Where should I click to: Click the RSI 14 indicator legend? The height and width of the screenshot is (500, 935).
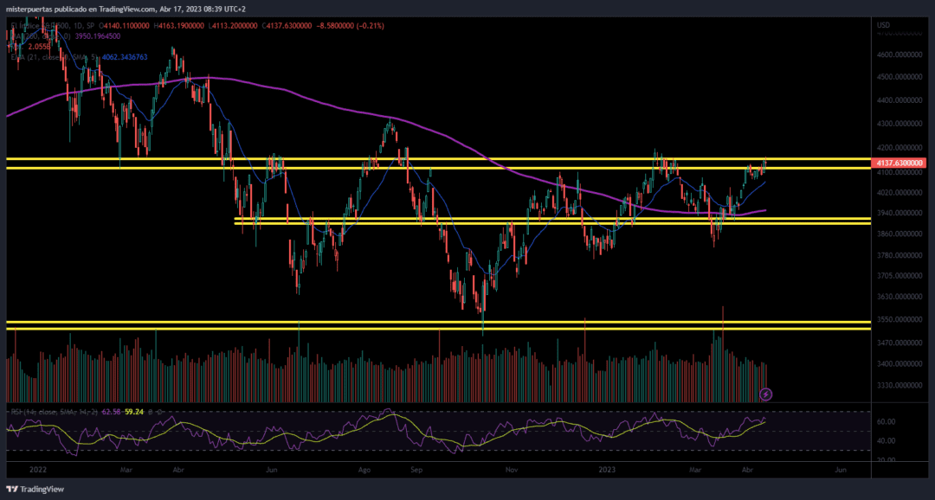point(87,412)
